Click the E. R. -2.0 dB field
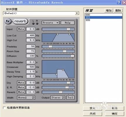 click(x=31, y=87)
